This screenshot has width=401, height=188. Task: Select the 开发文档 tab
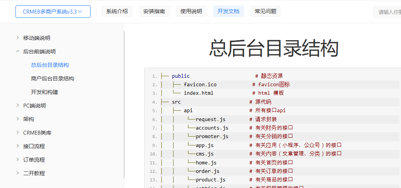point(228,12)
